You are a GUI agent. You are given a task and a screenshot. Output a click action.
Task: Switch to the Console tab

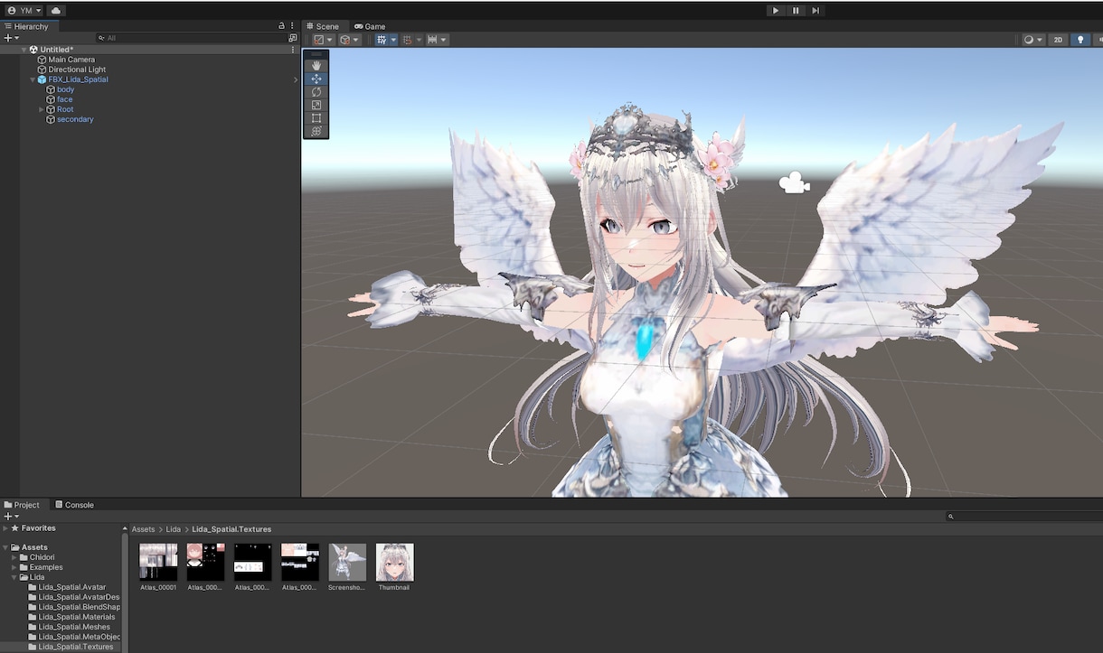coord(74,505)
